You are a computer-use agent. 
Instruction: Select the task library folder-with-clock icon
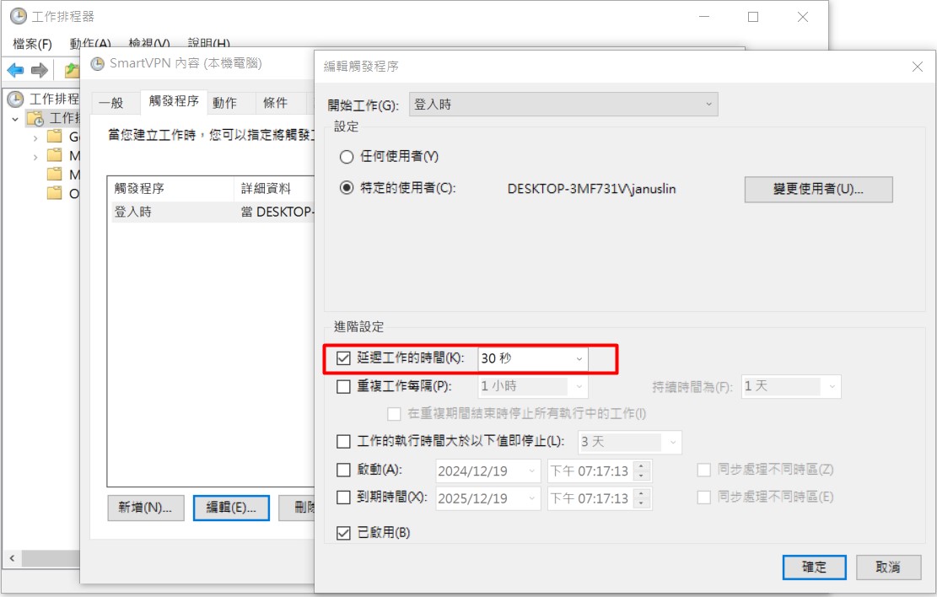pos(35,118)
